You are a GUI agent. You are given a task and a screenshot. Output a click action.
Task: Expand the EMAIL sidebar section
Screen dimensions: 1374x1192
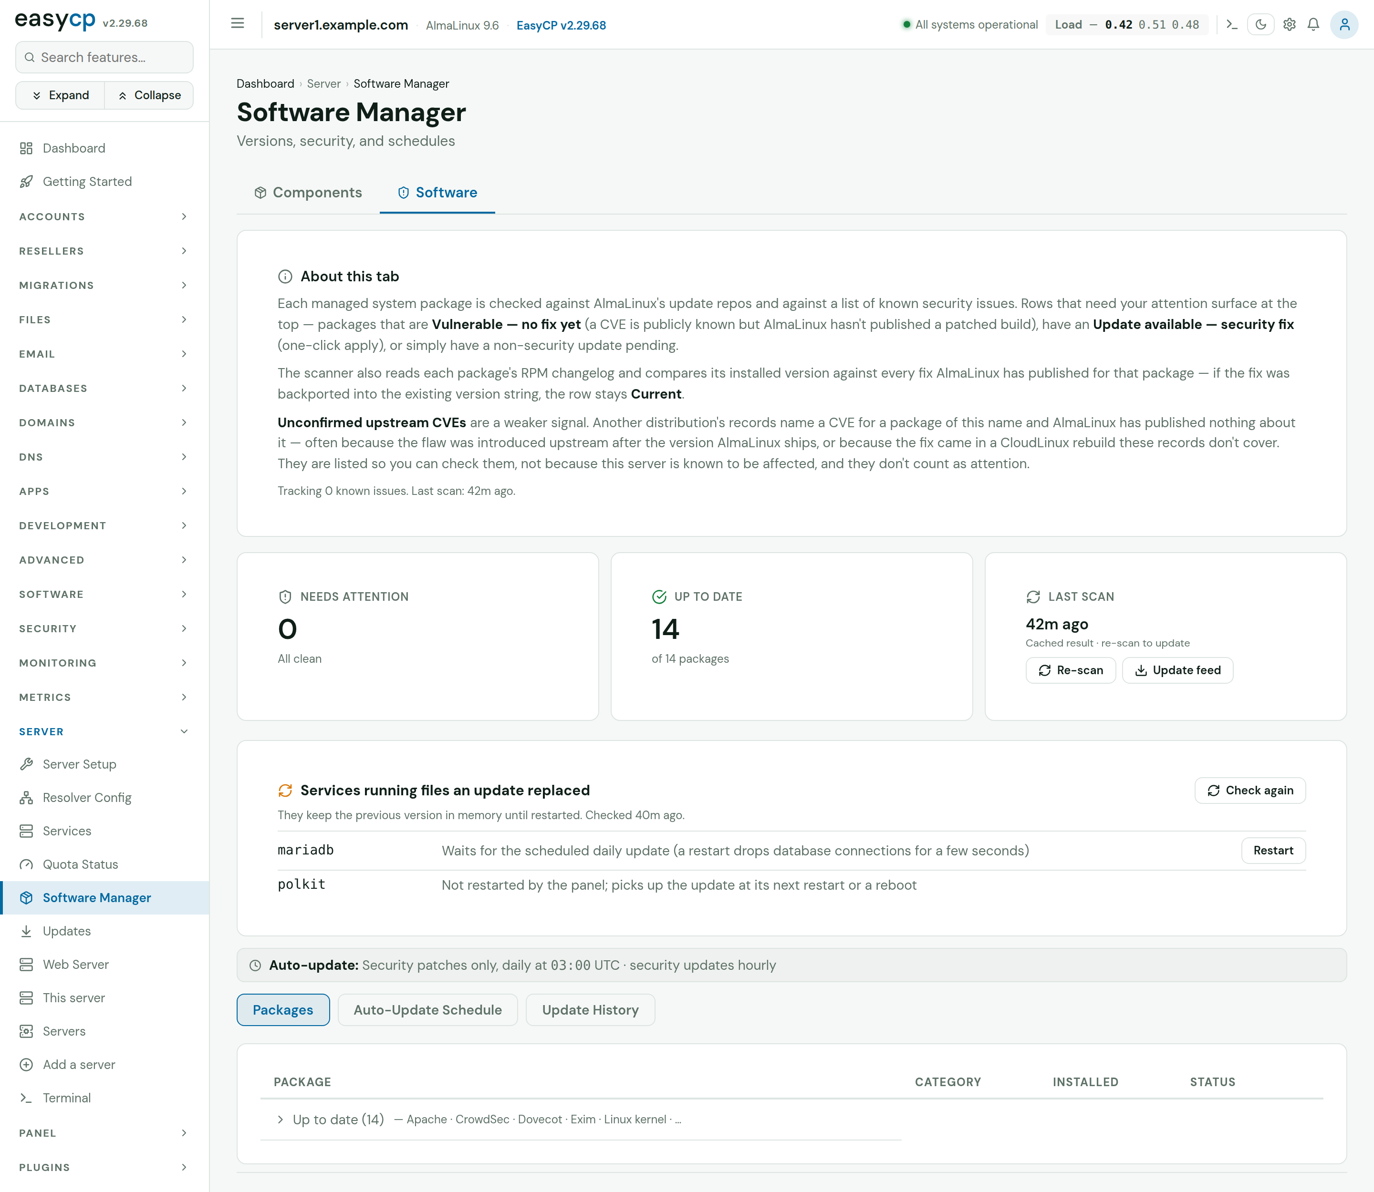(x=104, y=354)
